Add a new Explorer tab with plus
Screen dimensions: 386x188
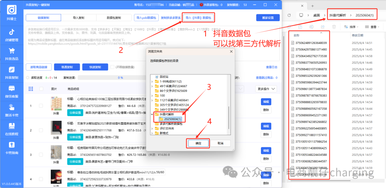(x=313, y=6)
